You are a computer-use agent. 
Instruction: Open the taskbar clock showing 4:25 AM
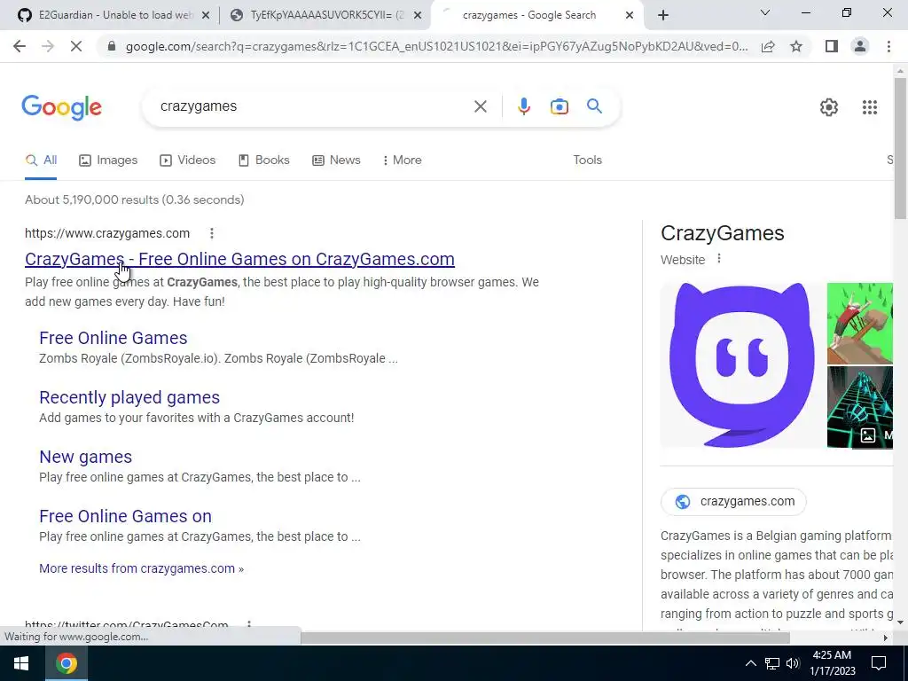tap(832, 663)
